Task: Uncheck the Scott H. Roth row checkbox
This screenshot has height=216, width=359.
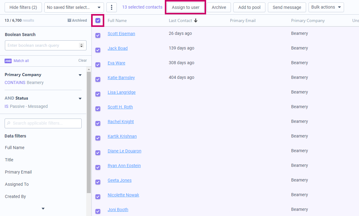Action: click(x=98, y=109)
